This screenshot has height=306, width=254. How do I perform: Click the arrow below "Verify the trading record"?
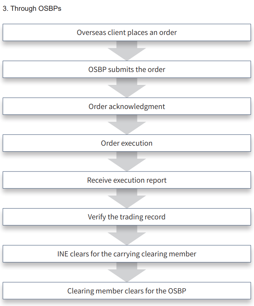click(127, 235)
